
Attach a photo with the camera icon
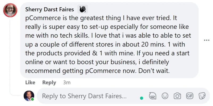coord(177,96)
